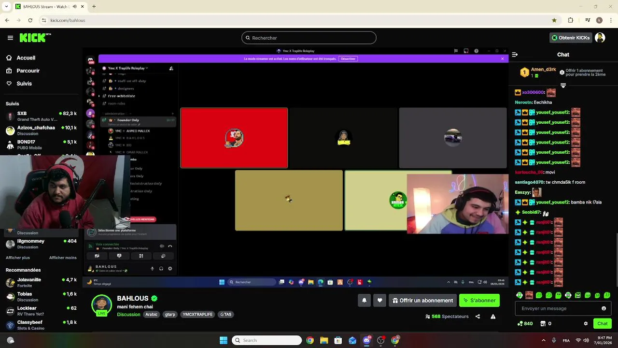Open the hamburger sidebar menu
The width and height of the screenshot is (618, 348).
point(10,38)
